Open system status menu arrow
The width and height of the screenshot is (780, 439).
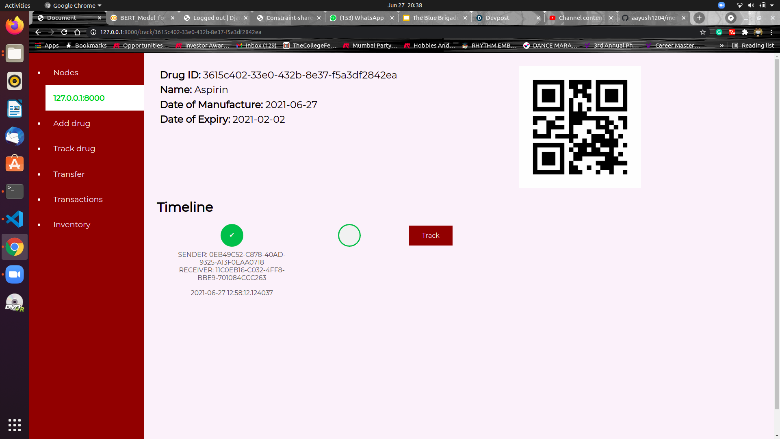coord(772,5)
